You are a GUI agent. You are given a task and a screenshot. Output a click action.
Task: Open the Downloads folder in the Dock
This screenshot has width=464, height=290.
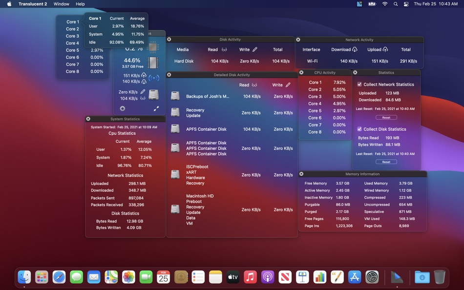(x=422, y=277)
